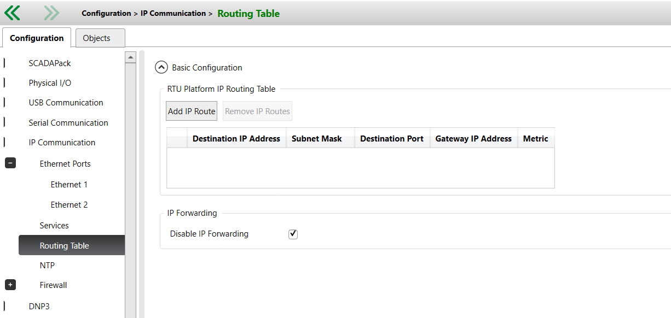The width and height of the screenshot is (671, 318).
Task: Click the RTU Platform IP Routing Table heading
Action: [x=221, y=89]
